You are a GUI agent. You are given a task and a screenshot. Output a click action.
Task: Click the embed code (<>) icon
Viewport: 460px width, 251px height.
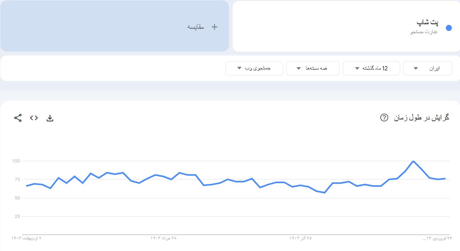tap(34, 118)
